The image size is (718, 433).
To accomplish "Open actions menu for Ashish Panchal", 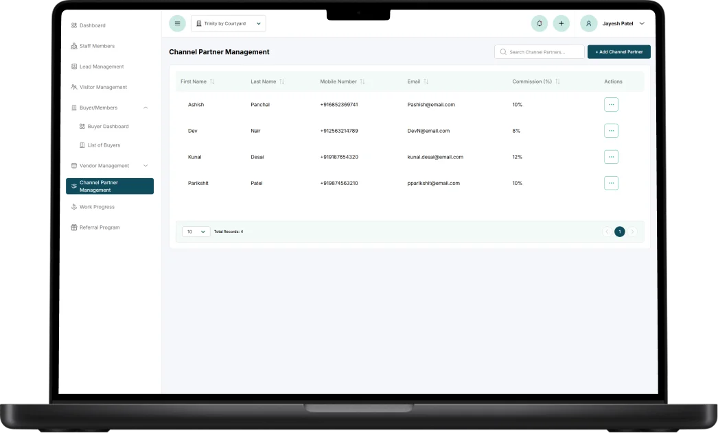I will 611,104.
